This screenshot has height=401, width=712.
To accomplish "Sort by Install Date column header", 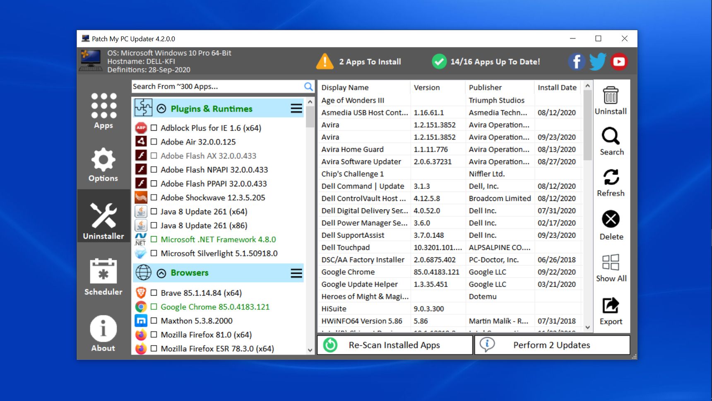I will pos(558,87).
